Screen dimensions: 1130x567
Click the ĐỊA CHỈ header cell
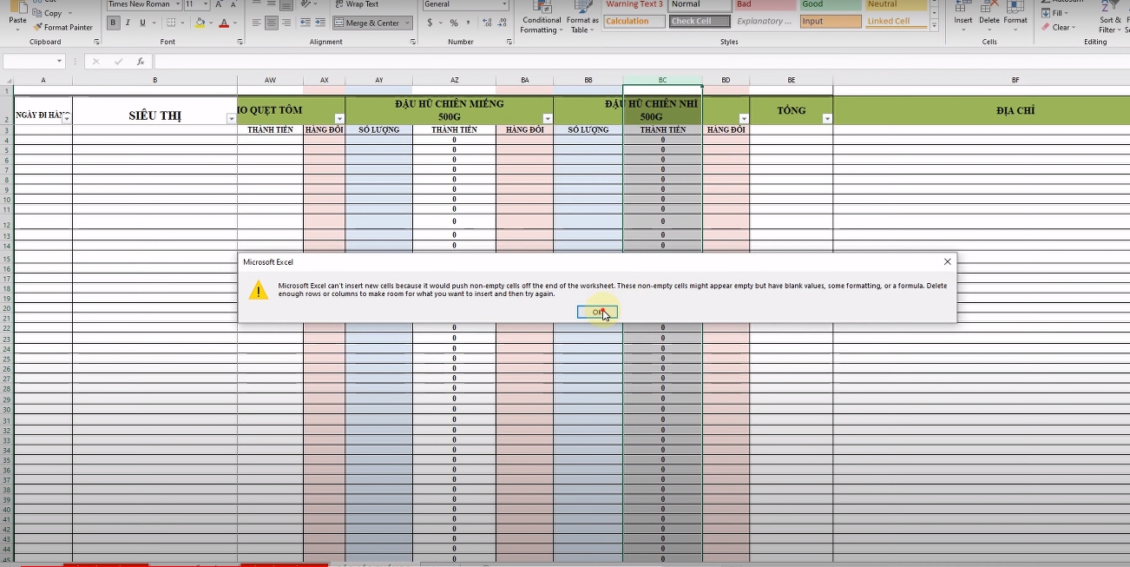pos(981,110)
